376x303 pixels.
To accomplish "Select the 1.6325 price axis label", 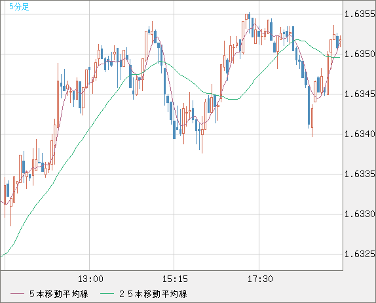I will pyautogui.click(x=360, y=254).
